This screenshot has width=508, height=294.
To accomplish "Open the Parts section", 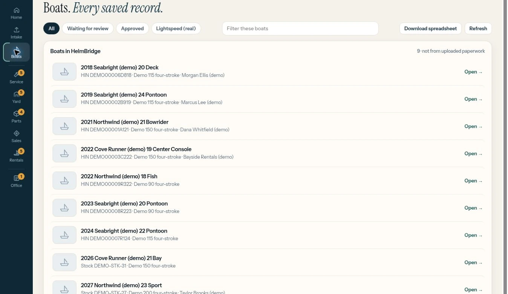I will [x=16, y=116].
